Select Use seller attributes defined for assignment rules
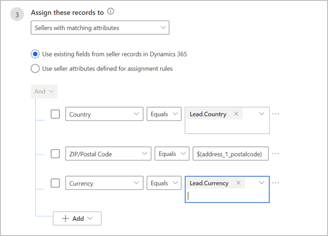The image size is (328, 236). (35, 69)
